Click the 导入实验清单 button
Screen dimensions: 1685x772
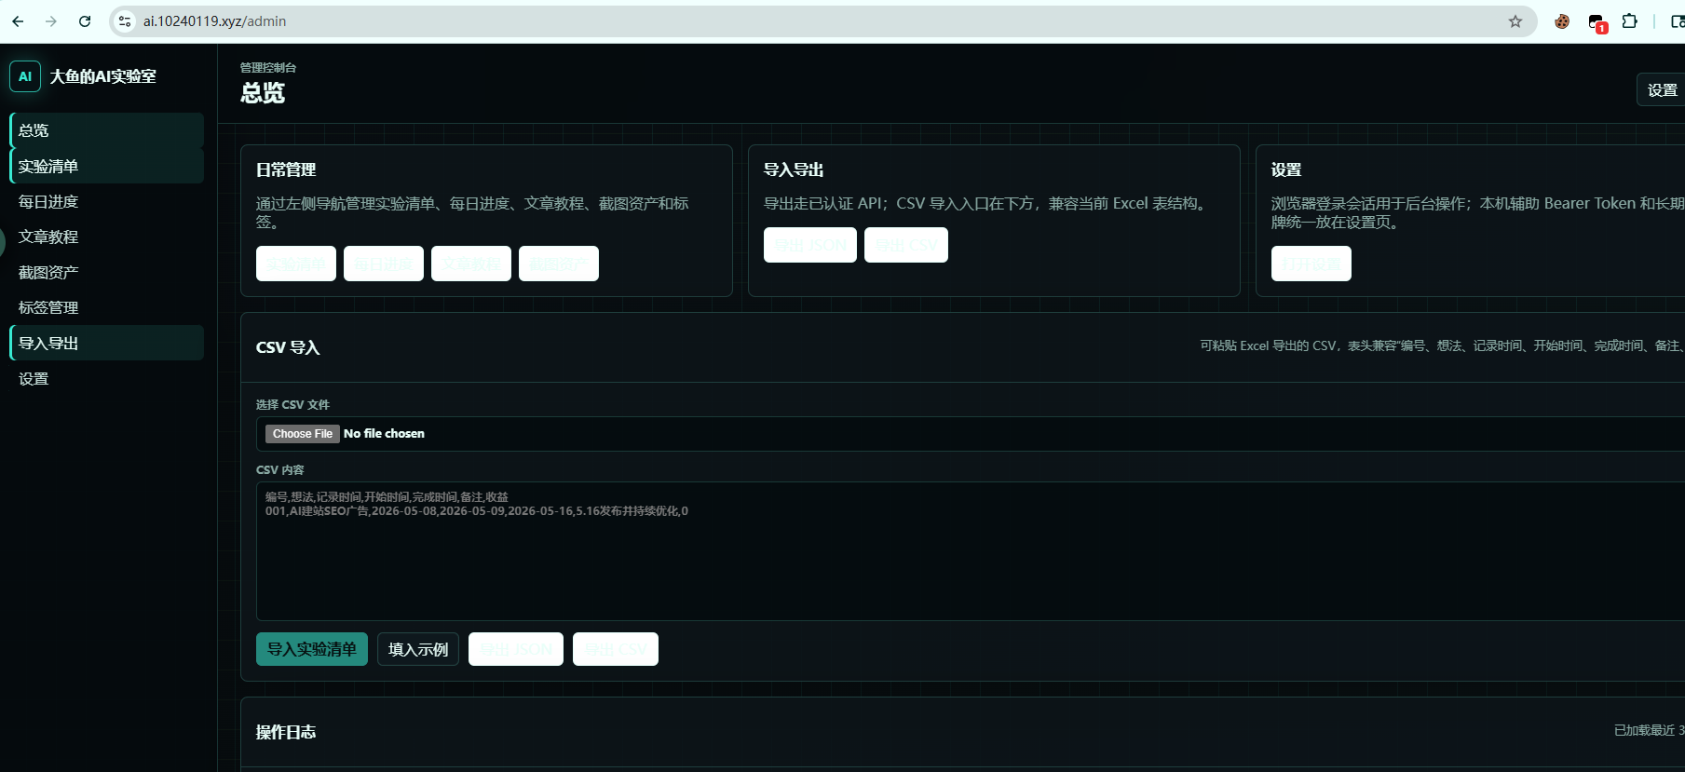click(x=312, y=649)
